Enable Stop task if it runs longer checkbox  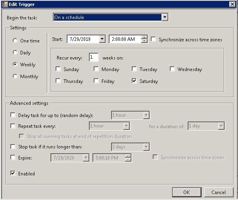(13, 147)
